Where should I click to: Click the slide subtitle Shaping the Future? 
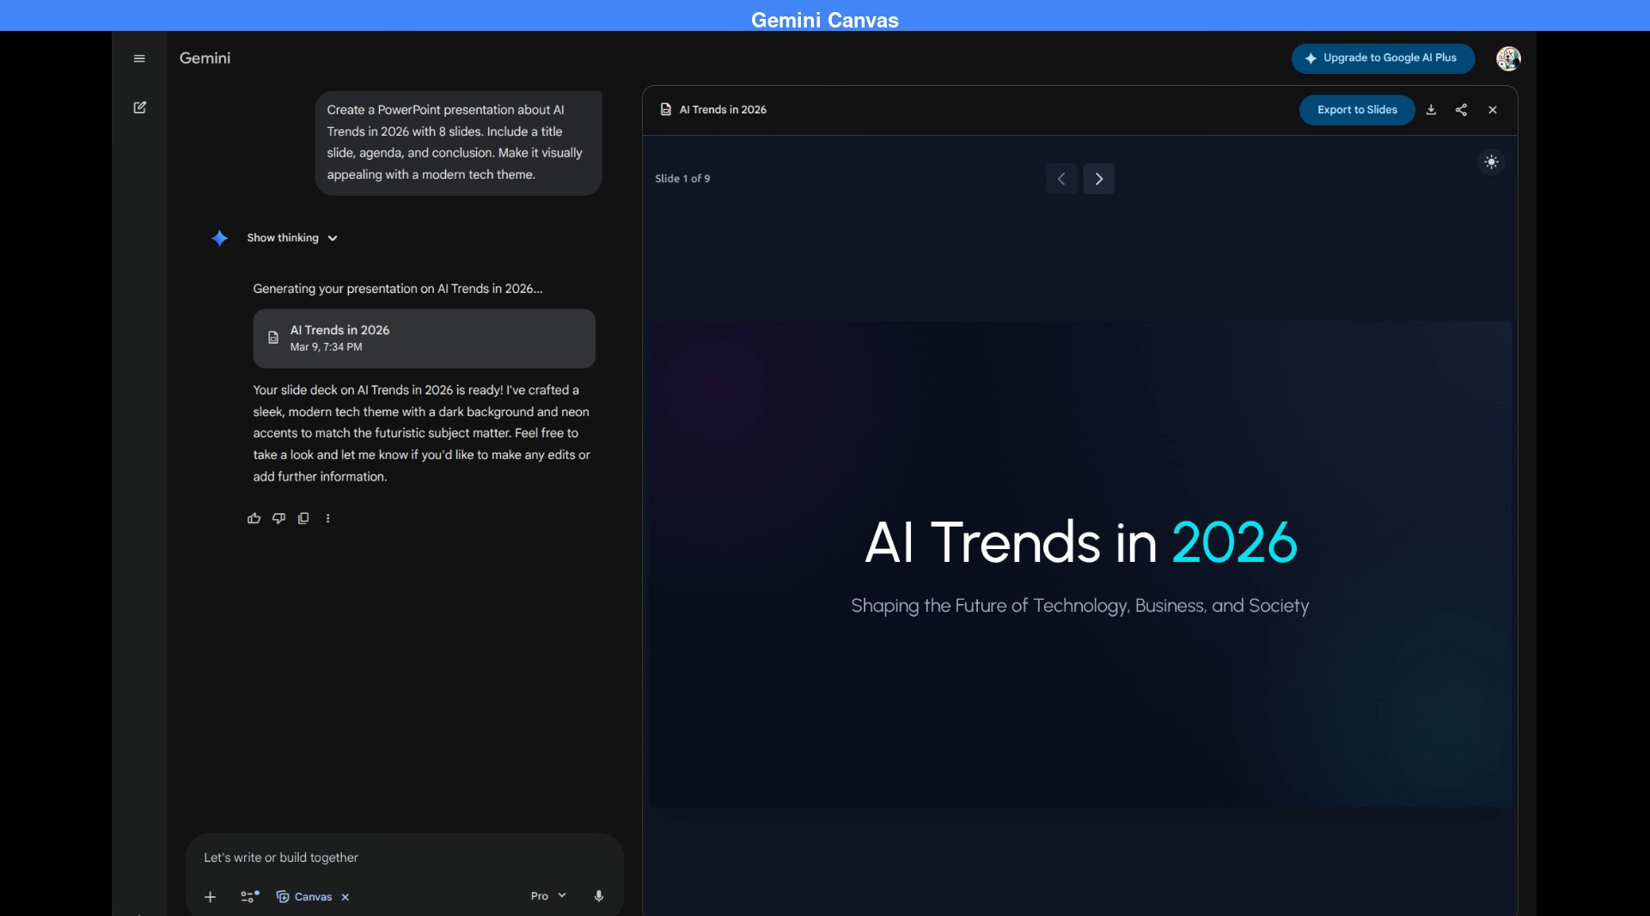[1080, 606]
